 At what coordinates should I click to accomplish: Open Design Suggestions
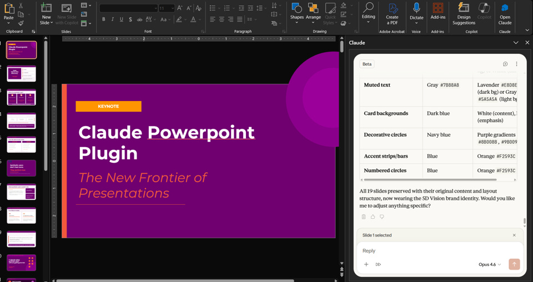464,13
